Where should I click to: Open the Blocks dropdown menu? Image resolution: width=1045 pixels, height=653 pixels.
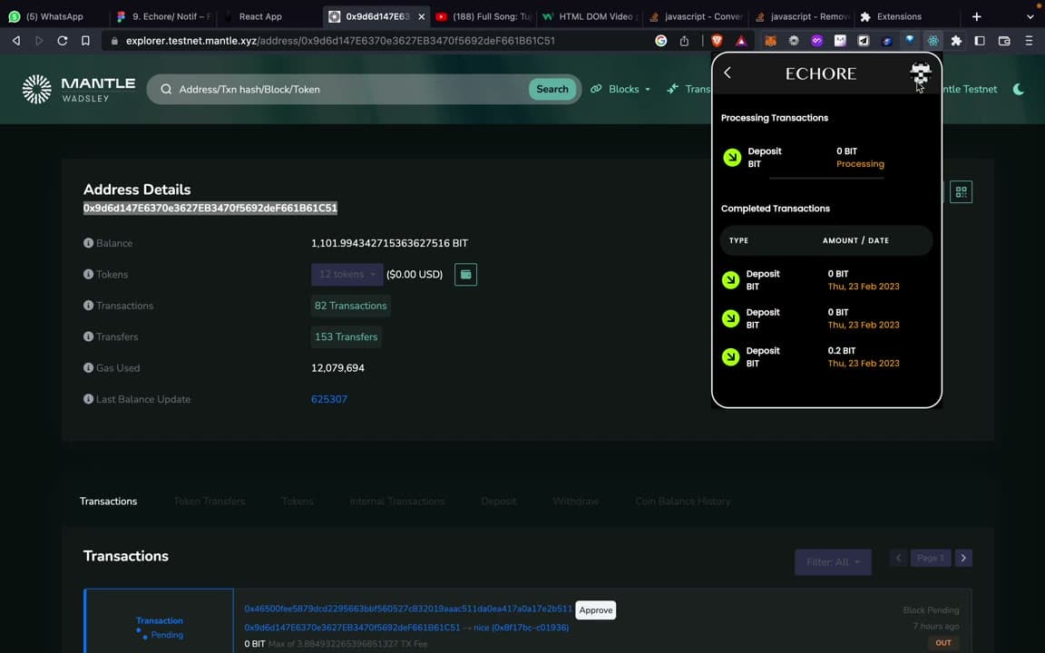(x=620, y=89)
